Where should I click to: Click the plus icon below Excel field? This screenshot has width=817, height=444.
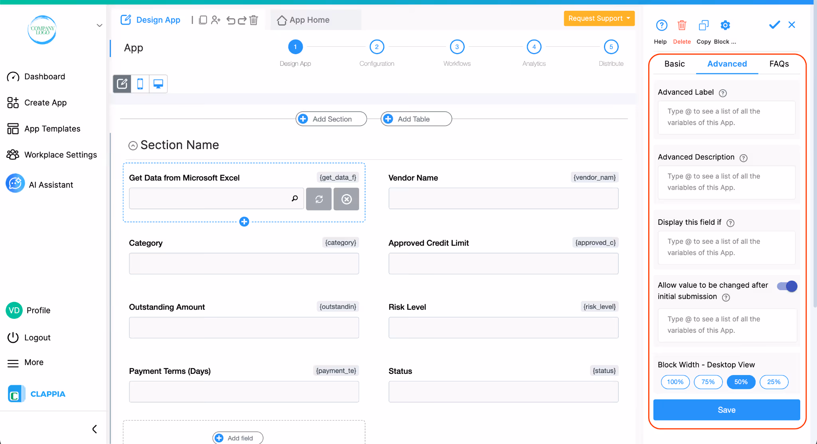(x=244, y=222)
